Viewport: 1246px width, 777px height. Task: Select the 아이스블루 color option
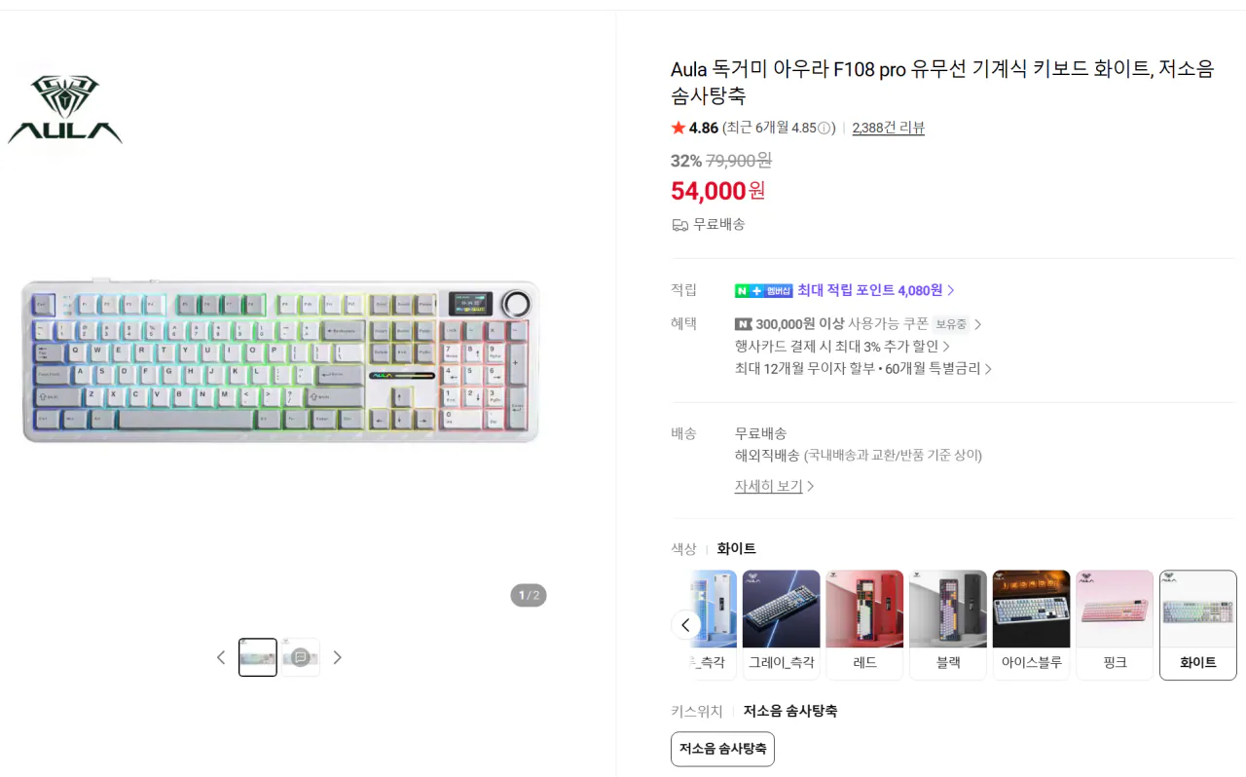tap(1031, 624)
